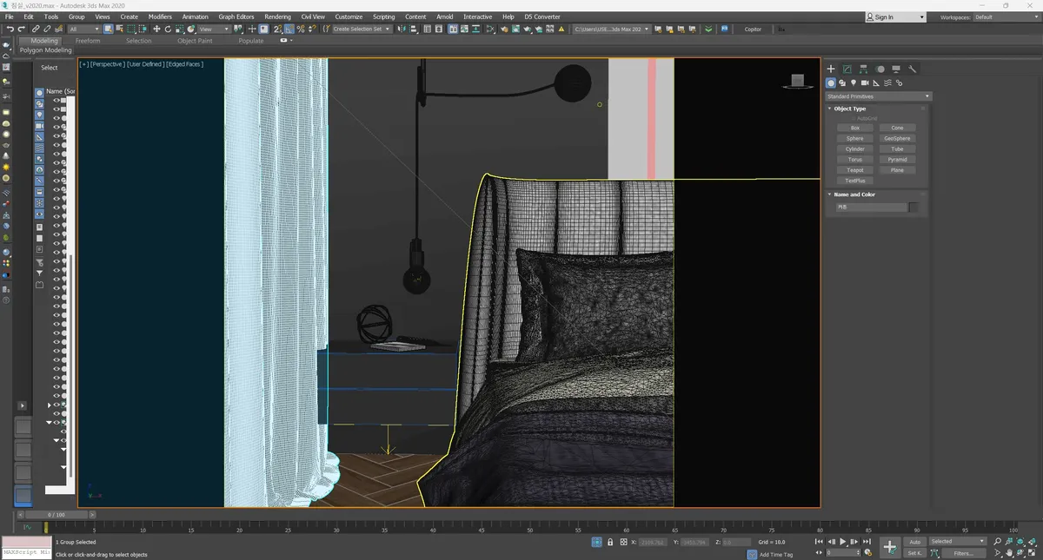Click the Undo arrow in main toolbar
Screen dimensions: 1043x560
point(10,30)
